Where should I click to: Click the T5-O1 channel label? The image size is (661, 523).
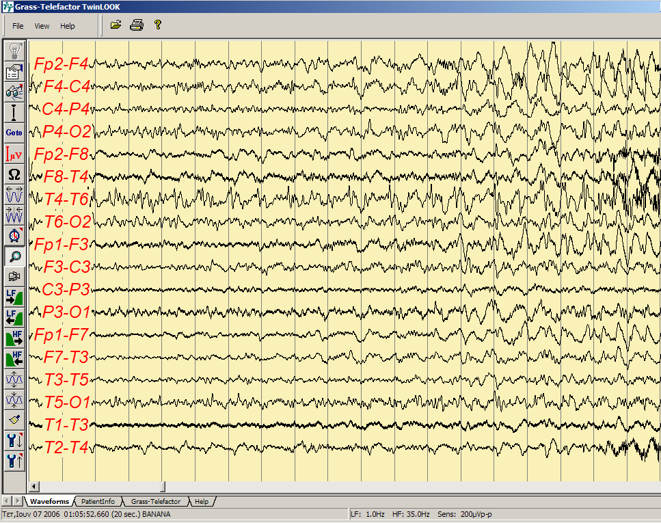68,403
